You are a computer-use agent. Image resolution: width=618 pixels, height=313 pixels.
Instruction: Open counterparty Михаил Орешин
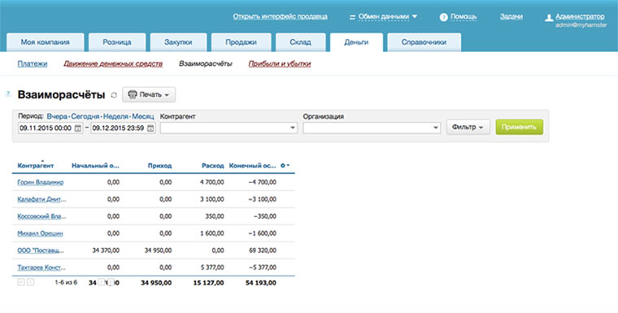coord(40,233)
